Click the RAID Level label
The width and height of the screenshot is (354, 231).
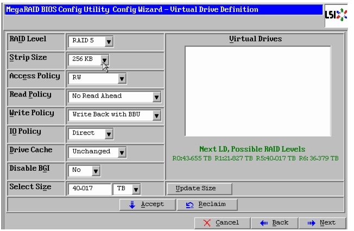(28, 39)
